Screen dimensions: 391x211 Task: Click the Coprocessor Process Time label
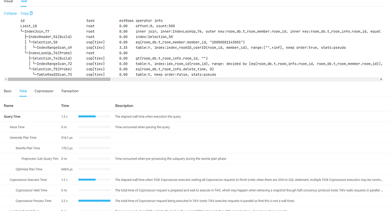coord(33,201)
